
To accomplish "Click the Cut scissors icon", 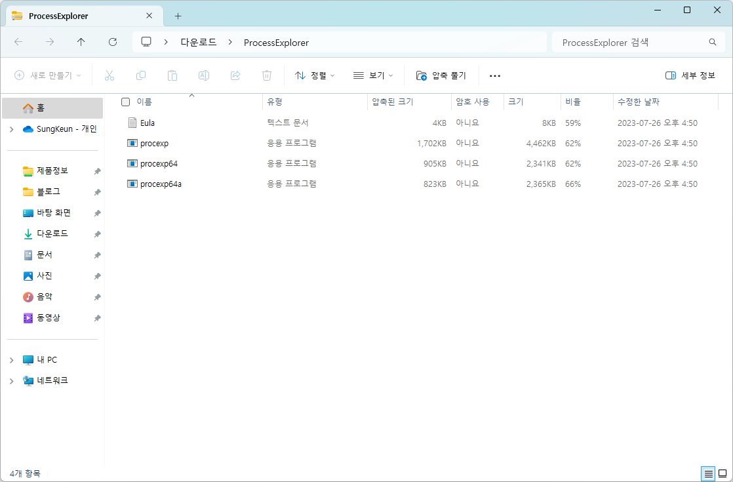I will [109, 75].
